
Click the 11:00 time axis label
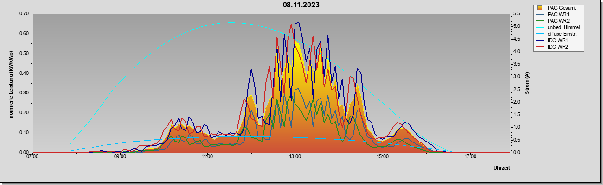coord(207,157)
